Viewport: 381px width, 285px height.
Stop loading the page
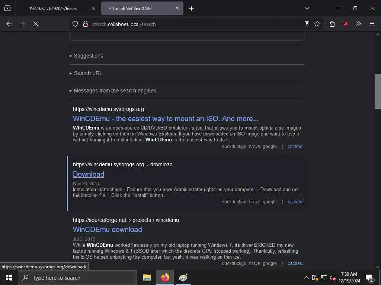point(35,24)
